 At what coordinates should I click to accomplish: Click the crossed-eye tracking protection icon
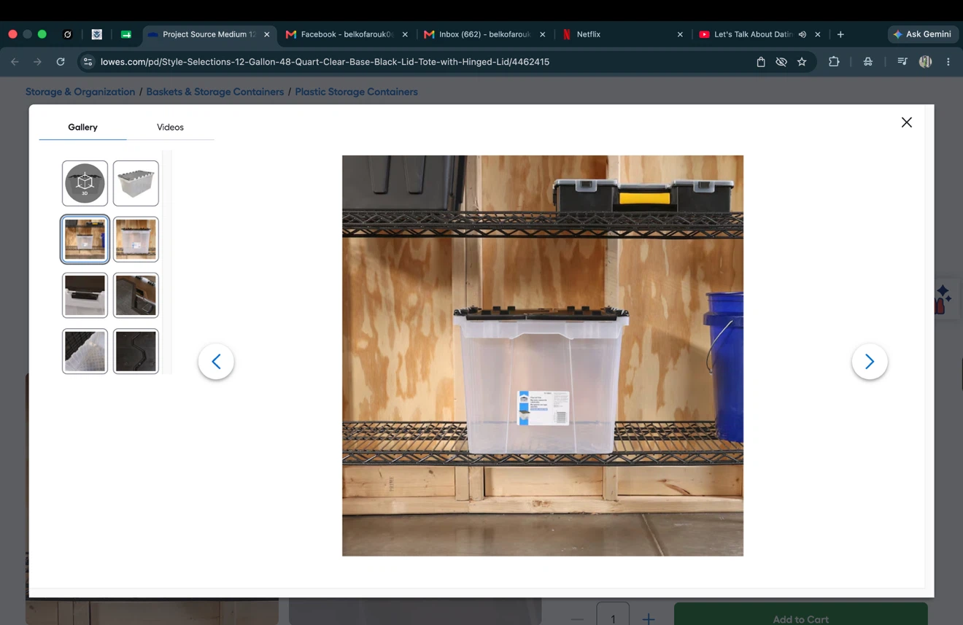781,62
